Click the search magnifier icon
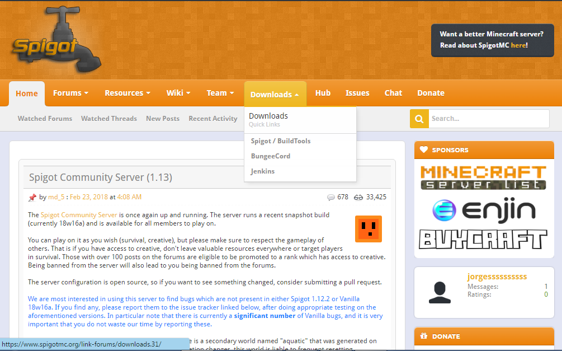The height and width of the screenshot is (351, 562). coord(419,119)
